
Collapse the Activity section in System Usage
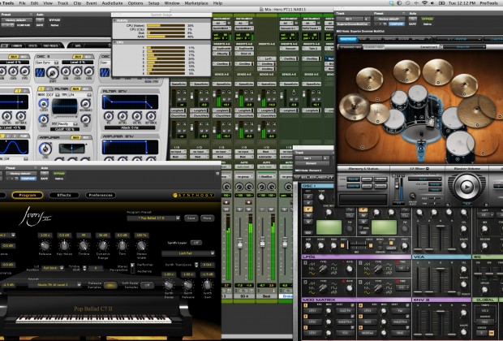point(114,20)
